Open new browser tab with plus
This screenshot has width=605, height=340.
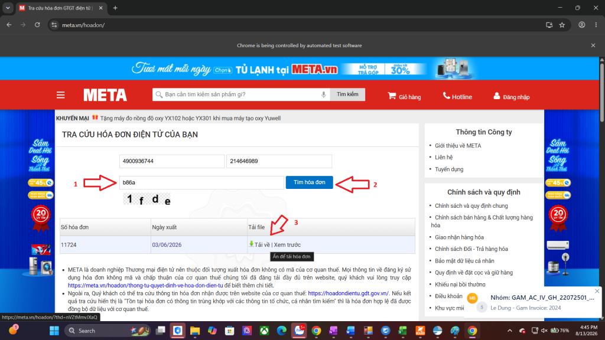tap(115, 8)
